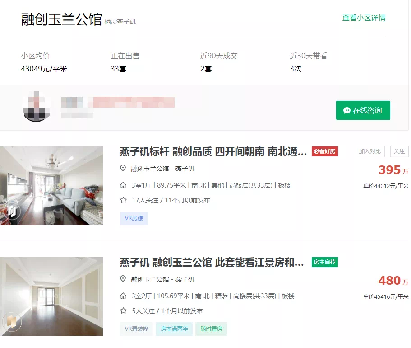Image resolution: width=411 pixels, height=348 pixels.
Task: Click the 480万 price
Action: click(x=393, y=281)
